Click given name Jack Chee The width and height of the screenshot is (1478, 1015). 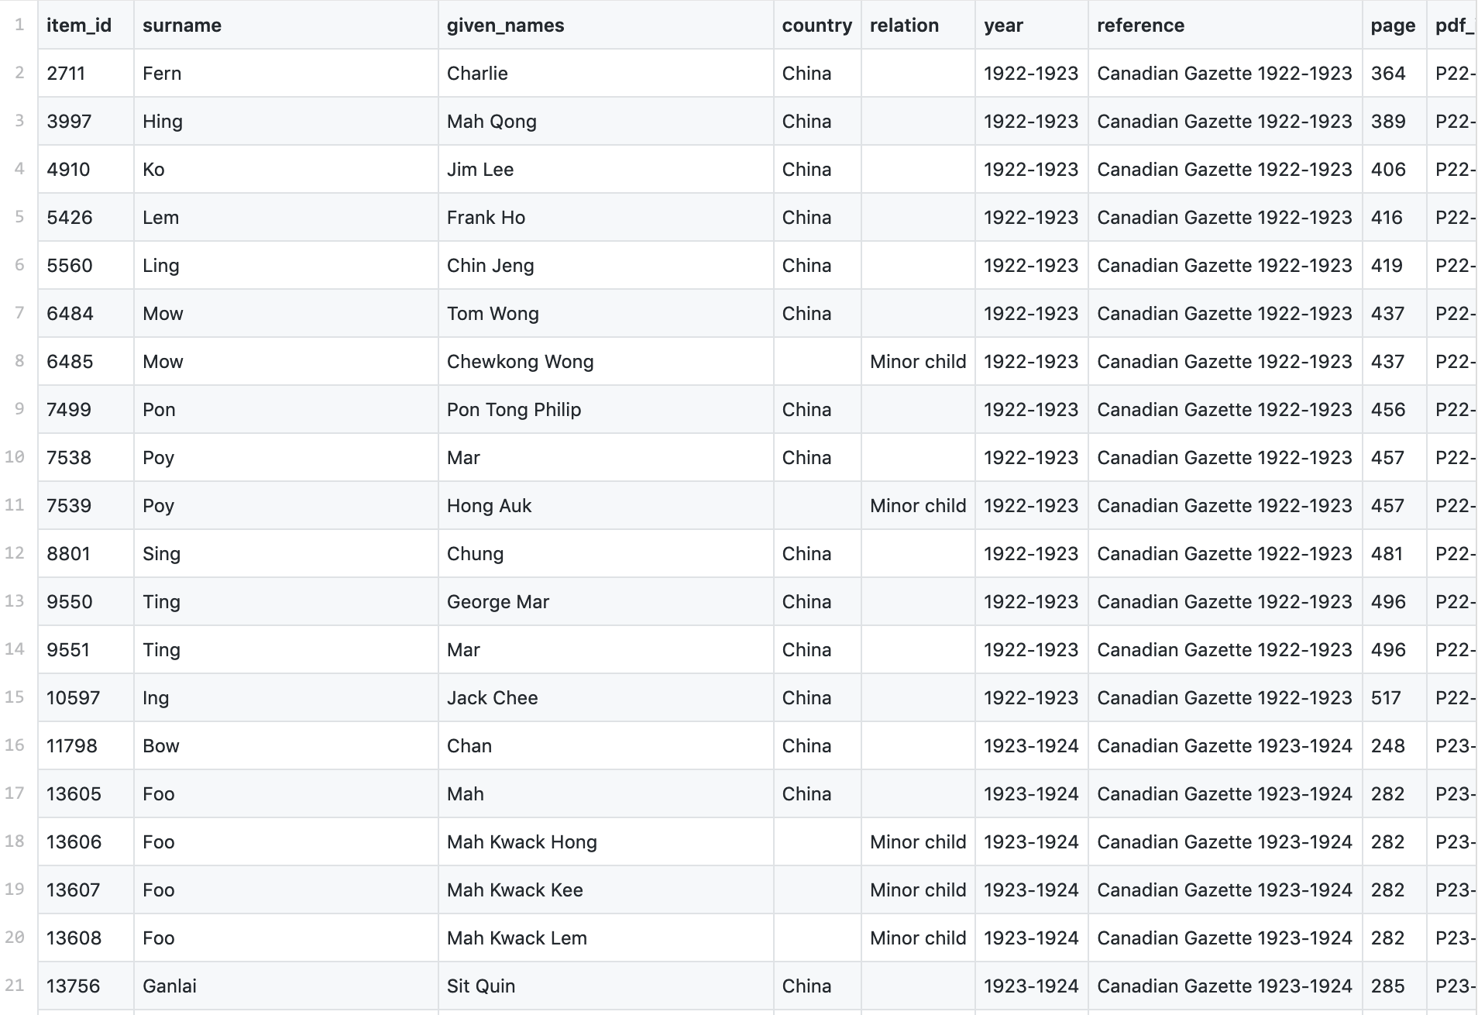click(492, 698)
